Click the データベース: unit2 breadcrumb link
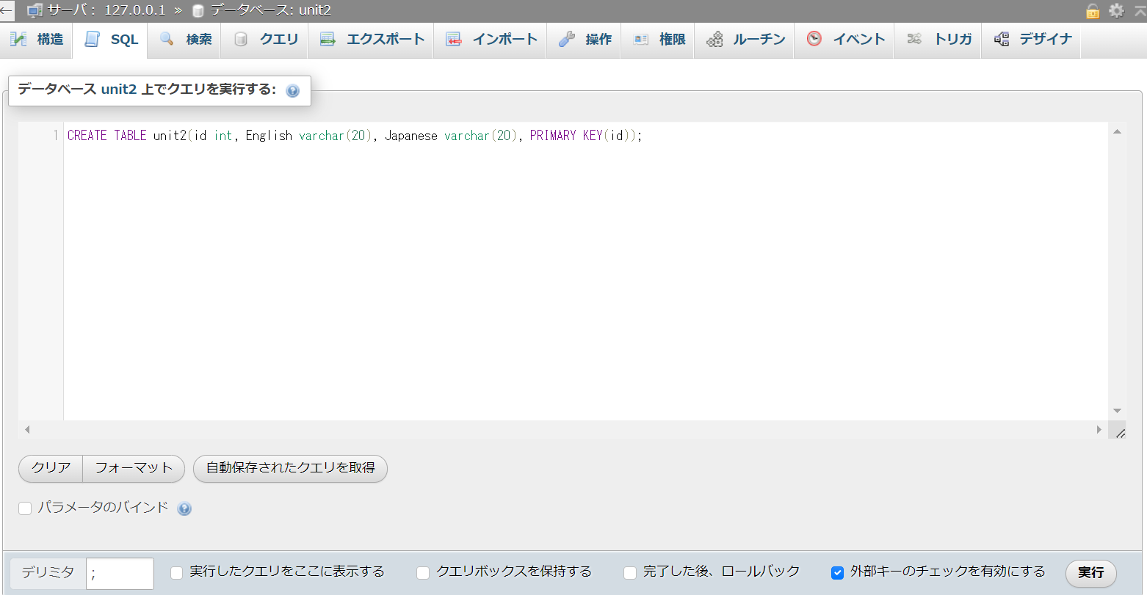Image resolution: width=1147 pixels, height=595 pixels. pos(270,11)
